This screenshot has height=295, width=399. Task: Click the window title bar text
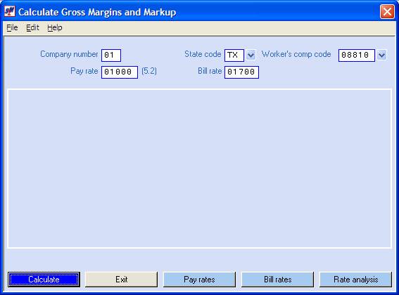point(97,12)
